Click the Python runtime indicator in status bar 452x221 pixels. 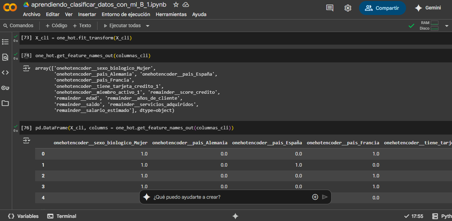point(442,216)
